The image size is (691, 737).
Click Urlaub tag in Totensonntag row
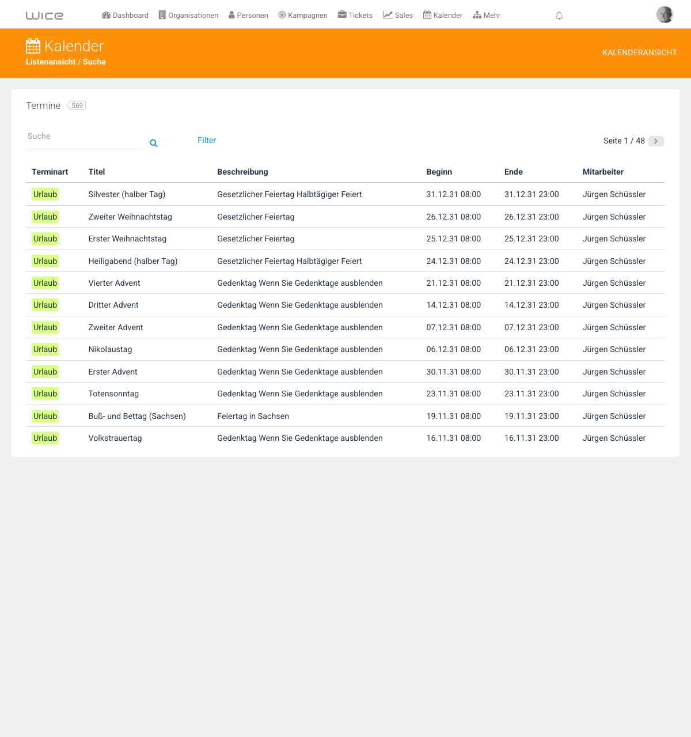pos(45,394)
